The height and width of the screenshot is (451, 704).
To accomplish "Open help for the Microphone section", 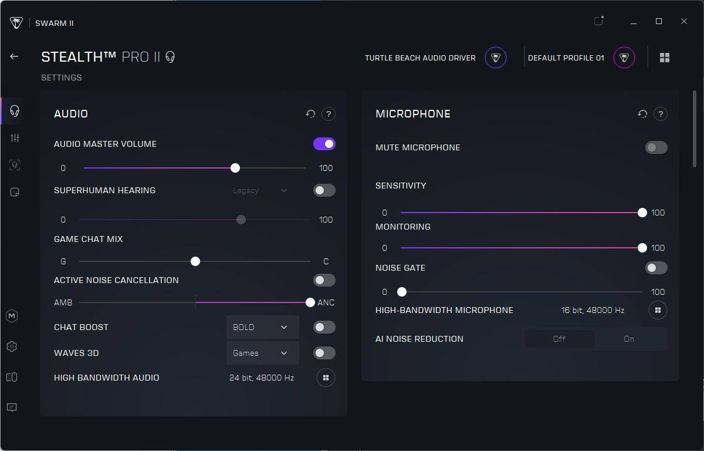I will coord(661,114).
